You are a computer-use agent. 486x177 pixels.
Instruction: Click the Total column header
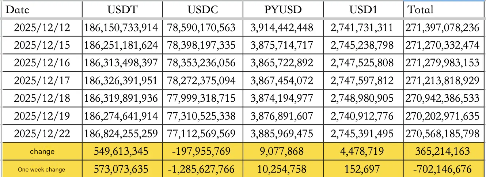click(x=444, y=10)
